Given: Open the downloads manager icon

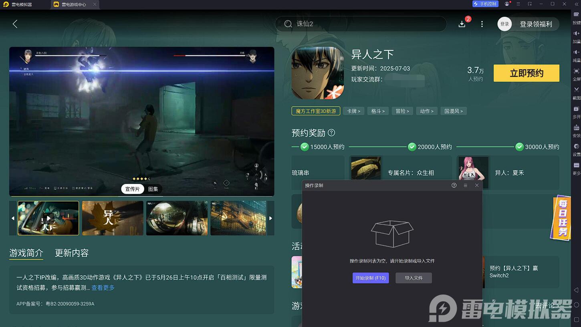Looking at the screenshot, I should point(462,24).
